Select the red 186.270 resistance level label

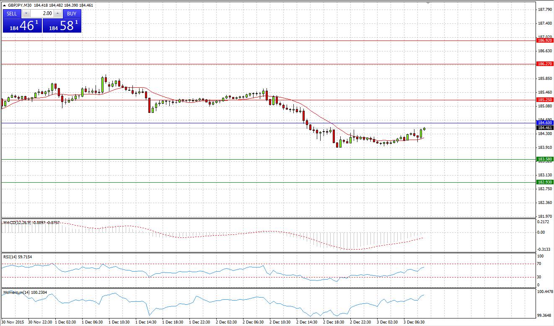pyautogui.click(x=545, y=64)
